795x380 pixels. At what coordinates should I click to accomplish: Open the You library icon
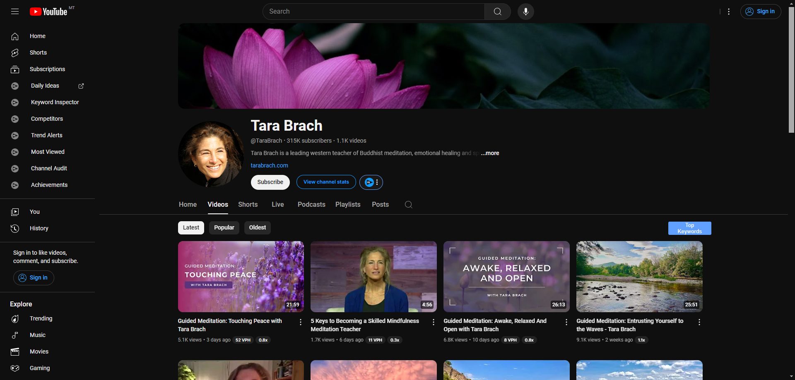tap(15, 212)
